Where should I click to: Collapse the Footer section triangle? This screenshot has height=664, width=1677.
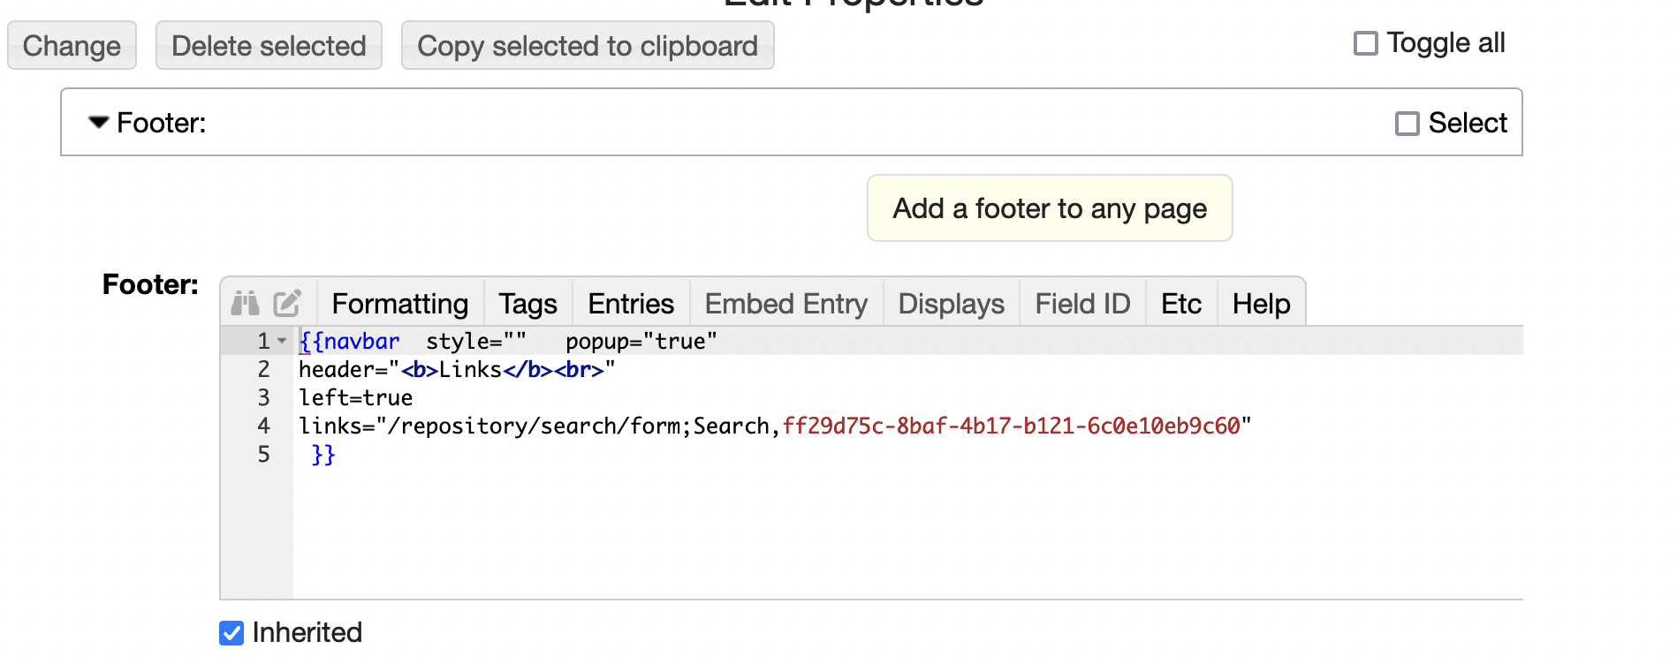98,123
